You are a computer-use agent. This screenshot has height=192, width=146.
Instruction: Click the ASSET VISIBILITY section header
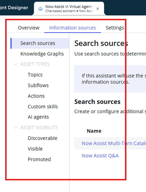(x=39, y=127)
